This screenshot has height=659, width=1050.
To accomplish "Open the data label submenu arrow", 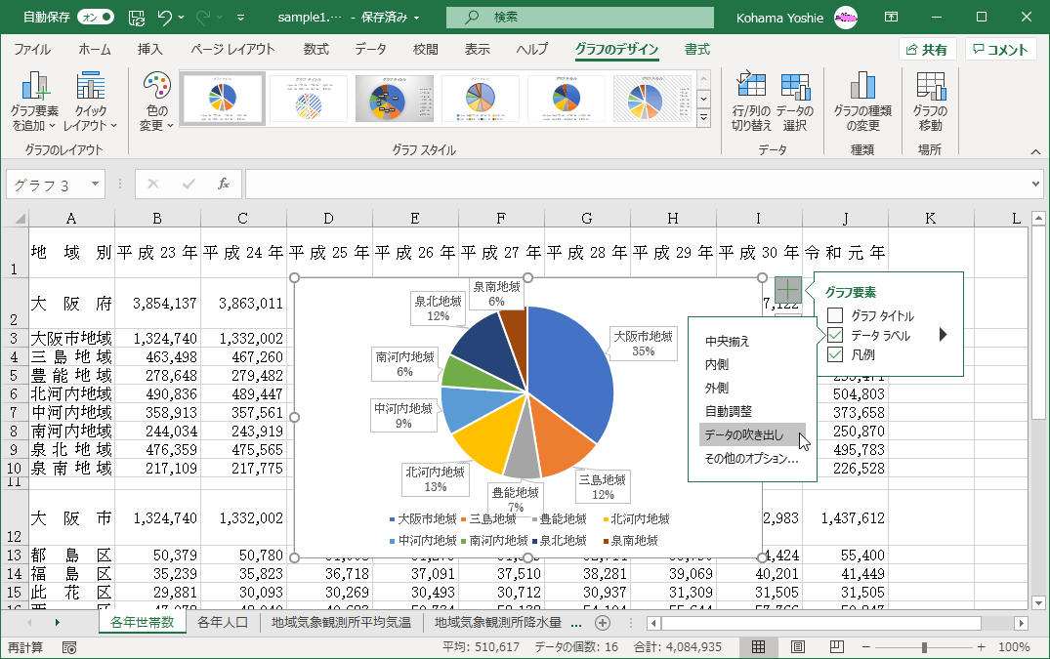I will coord(943,335).
